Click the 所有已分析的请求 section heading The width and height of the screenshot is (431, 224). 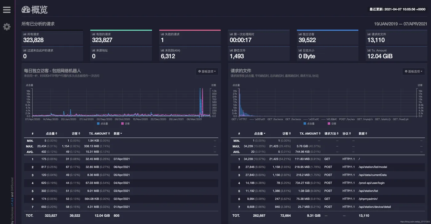tap(38, 24)
